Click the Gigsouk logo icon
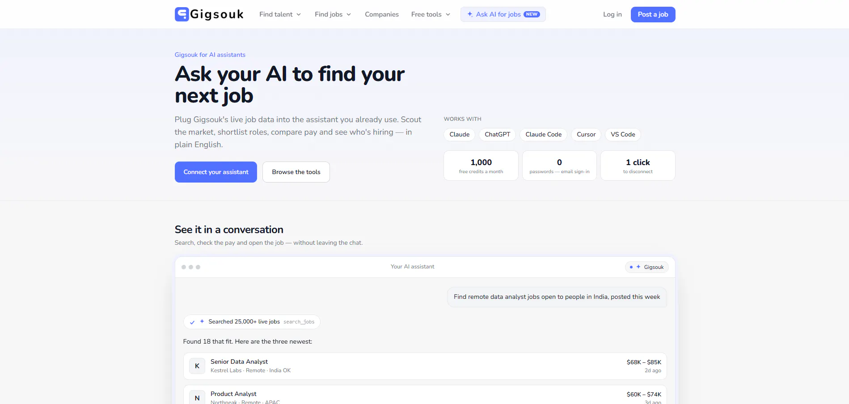This screenshot has width=849, height=404. pyautogui.click(x=182, y=14)
